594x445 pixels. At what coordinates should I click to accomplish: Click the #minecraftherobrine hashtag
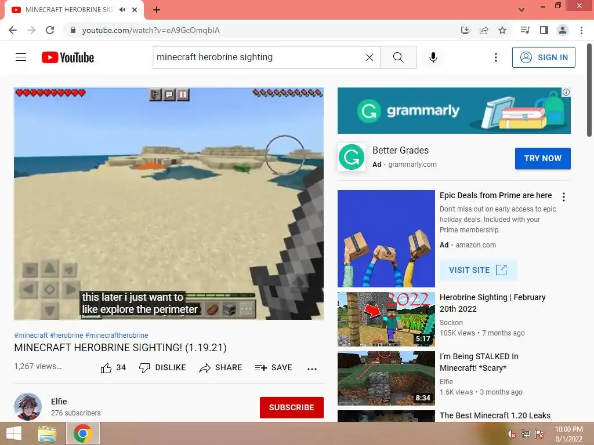(x=117, y=335)
